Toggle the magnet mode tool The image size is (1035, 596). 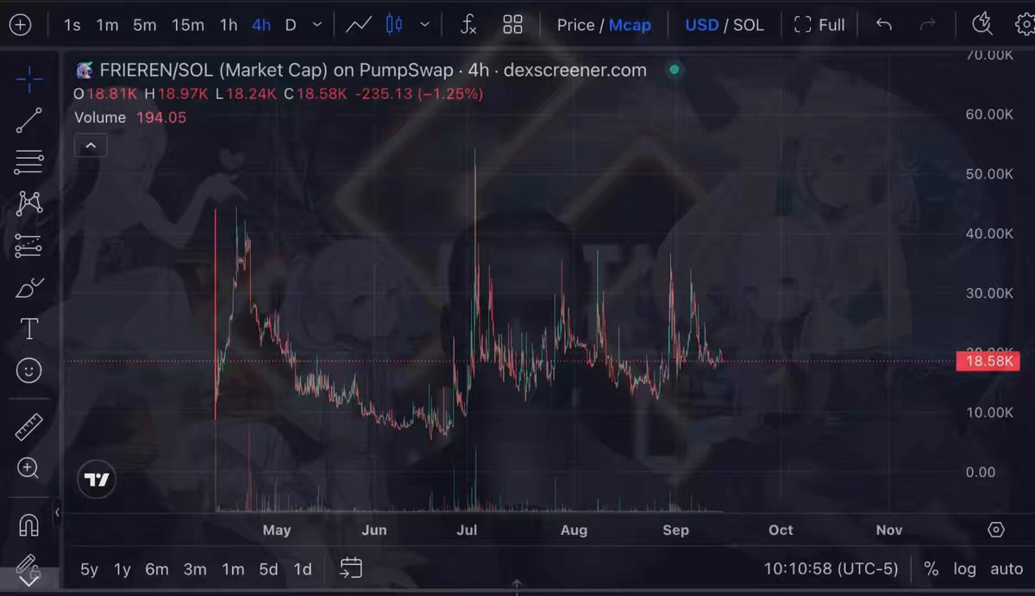[x=28, y=524]
